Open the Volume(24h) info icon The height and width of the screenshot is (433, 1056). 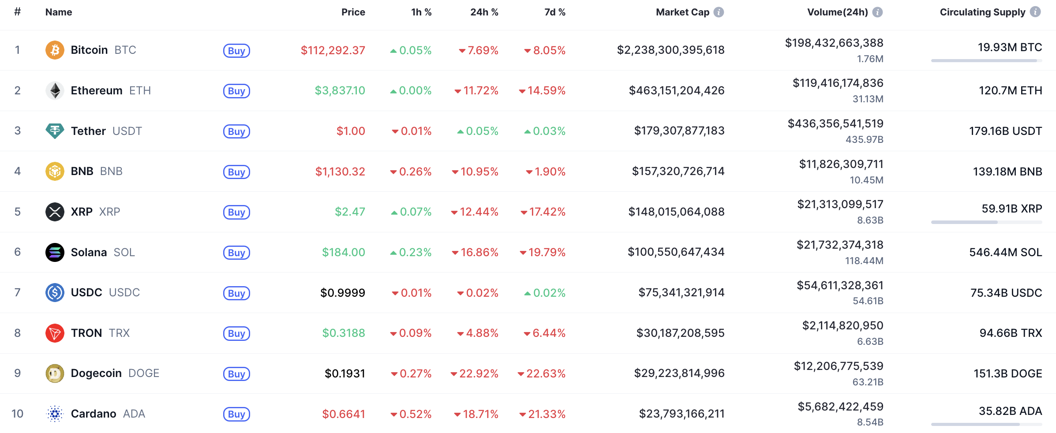click(x=878, y=12)
